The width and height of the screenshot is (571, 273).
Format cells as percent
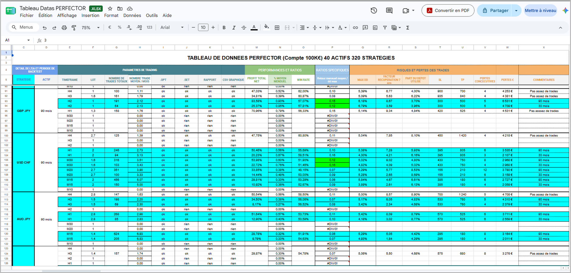coord(119,27)
